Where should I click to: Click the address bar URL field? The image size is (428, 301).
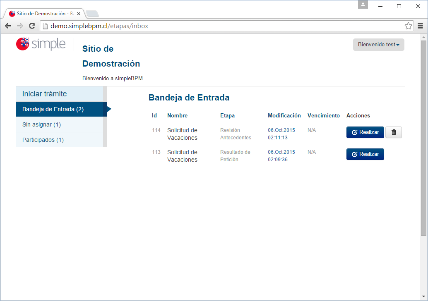(x=226, y=26)
